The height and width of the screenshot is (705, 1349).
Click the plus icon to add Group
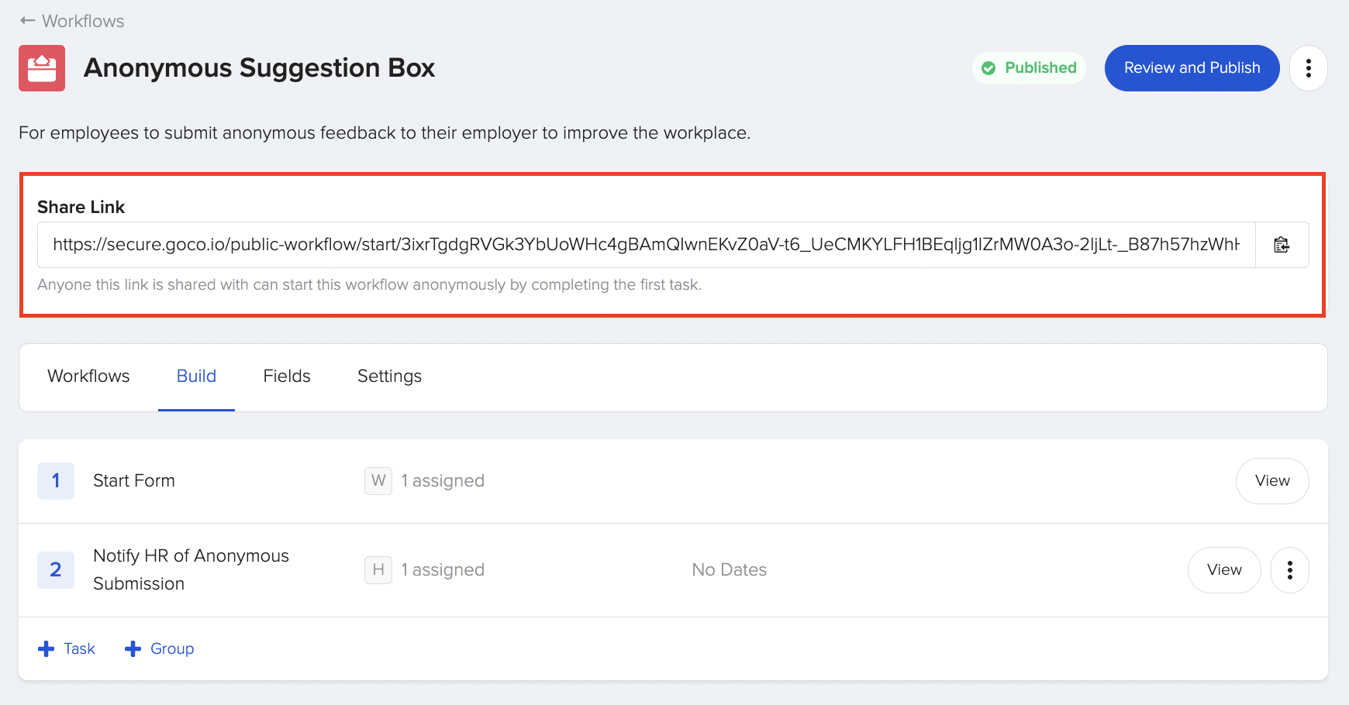[133, 648]
